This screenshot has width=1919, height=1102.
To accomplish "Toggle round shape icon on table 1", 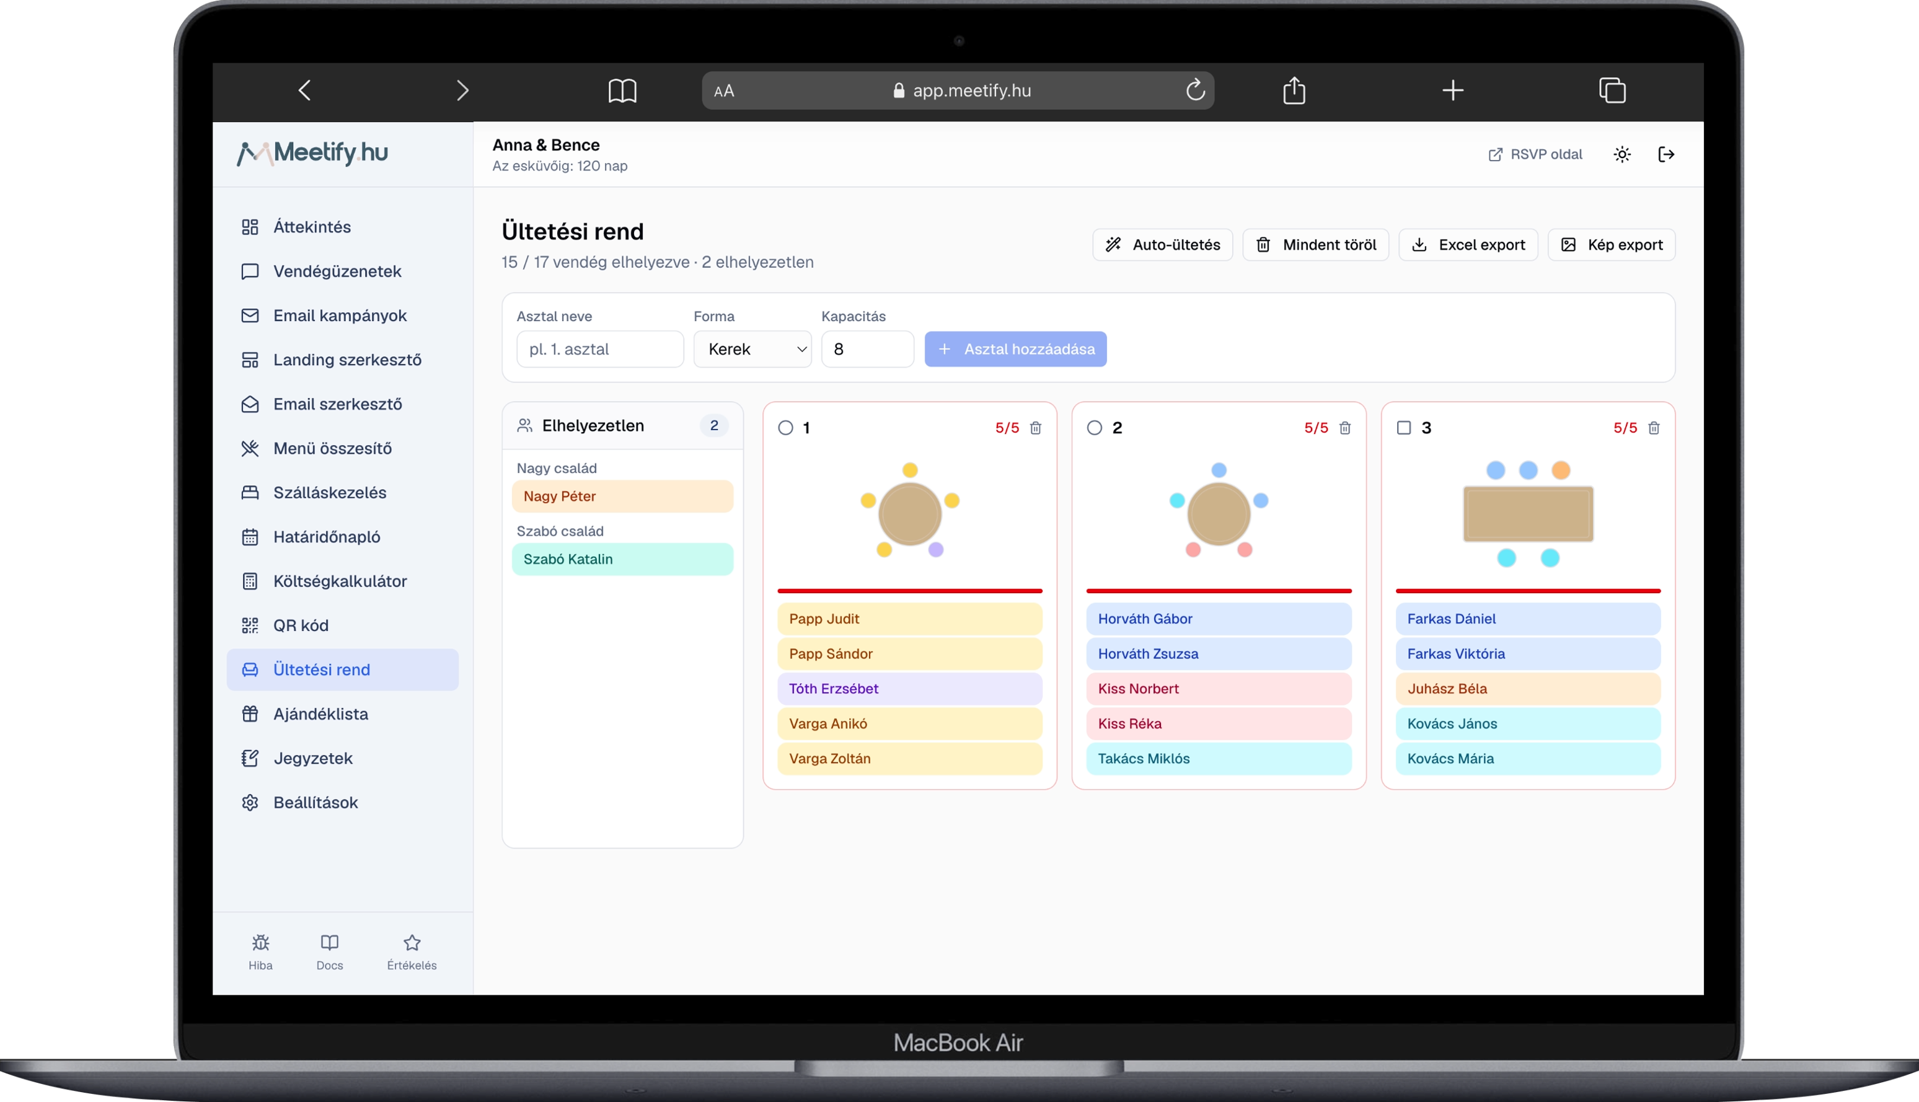I will (x=785, y=428).
